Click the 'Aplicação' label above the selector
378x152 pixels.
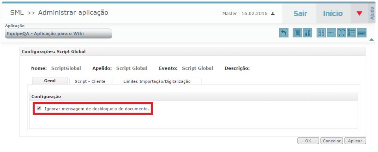[15, 26]
